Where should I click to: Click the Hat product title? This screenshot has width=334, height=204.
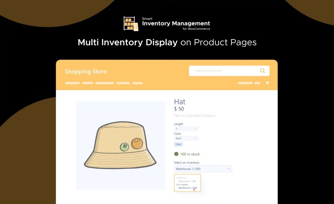tap(180, 102)
